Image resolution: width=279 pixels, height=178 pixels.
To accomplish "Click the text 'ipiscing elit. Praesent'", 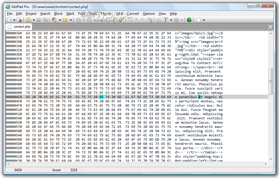I will coord(198,71).
